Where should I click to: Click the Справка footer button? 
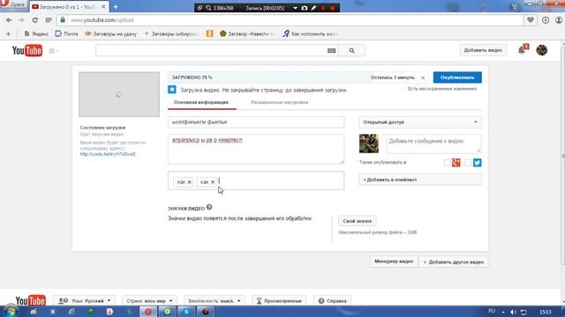click(332, 301)
